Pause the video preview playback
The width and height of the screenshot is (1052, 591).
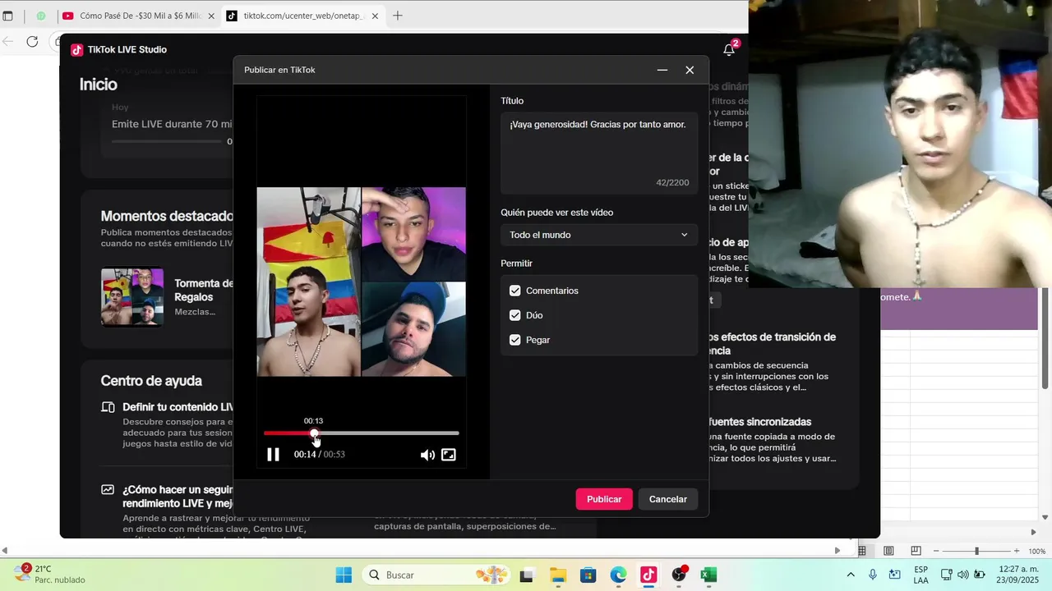(x=273, y=455)
